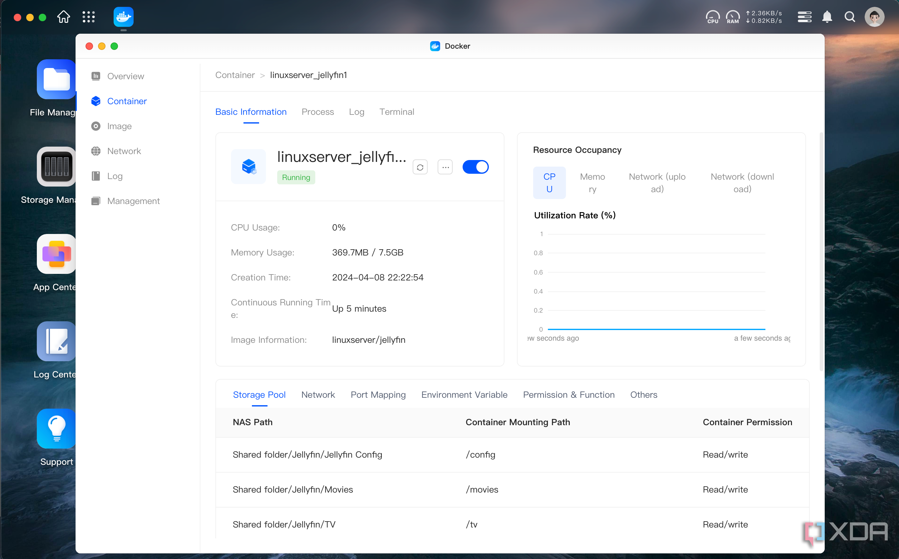Open the user avatar menu
Image resolution: width=899 pixels, height=559 pixels.
[874, 17]
